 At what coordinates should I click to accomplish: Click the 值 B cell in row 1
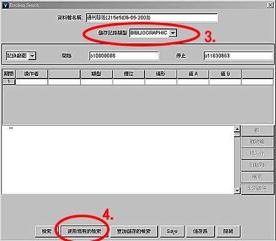pyautogui.click(x=225, y=82)
